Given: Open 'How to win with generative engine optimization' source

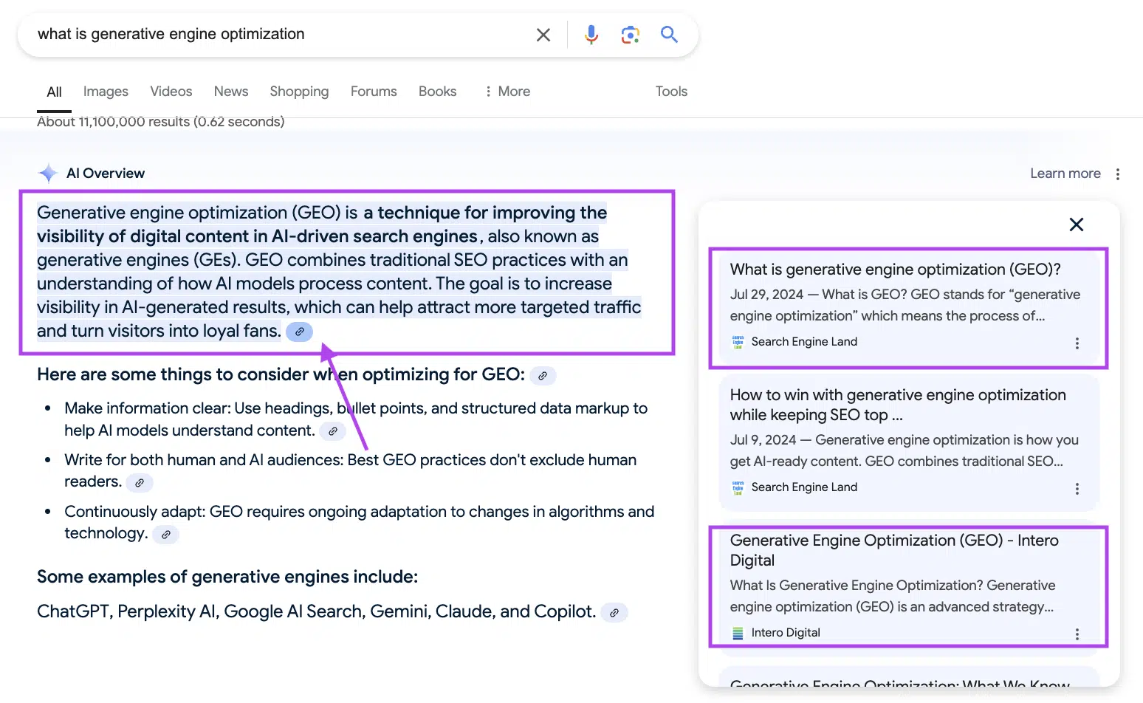Looking at the screenshot, I should (x=898, y=405).
